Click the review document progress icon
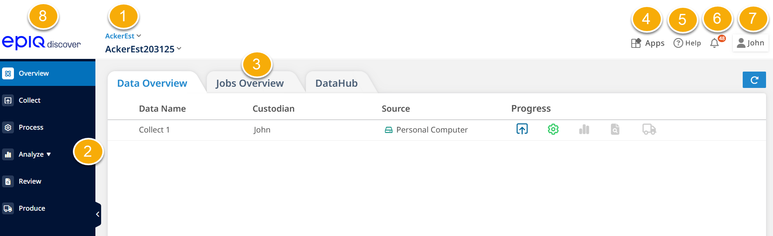The height and width of the screenshot is (236, 773). 615,130
